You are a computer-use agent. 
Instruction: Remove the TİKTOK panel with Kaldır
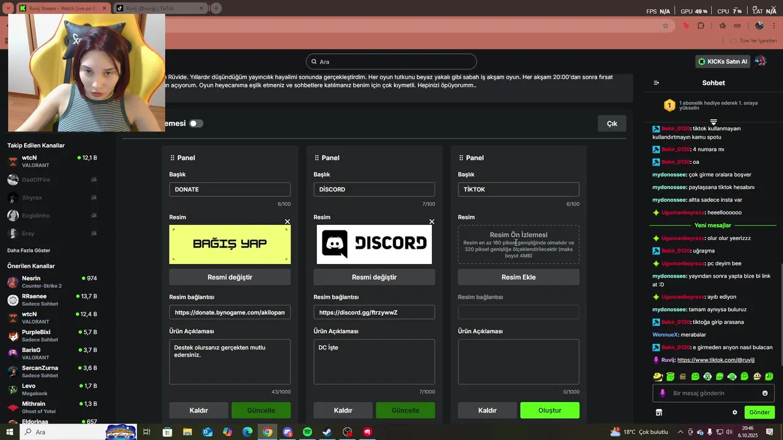pyautogui.click(x=488, y=410)
